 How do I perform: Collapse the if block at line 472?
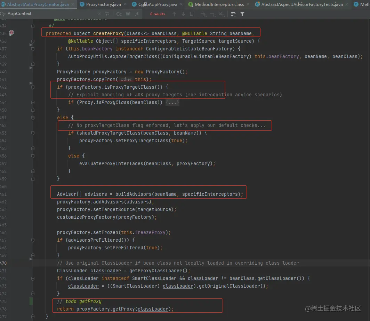[x=33, y=279]
